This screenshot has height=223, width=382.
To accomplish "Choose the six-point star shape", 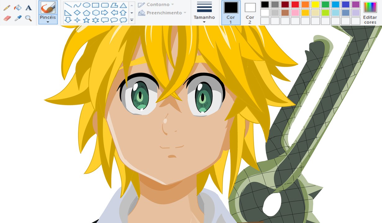I will coord(96,20).
